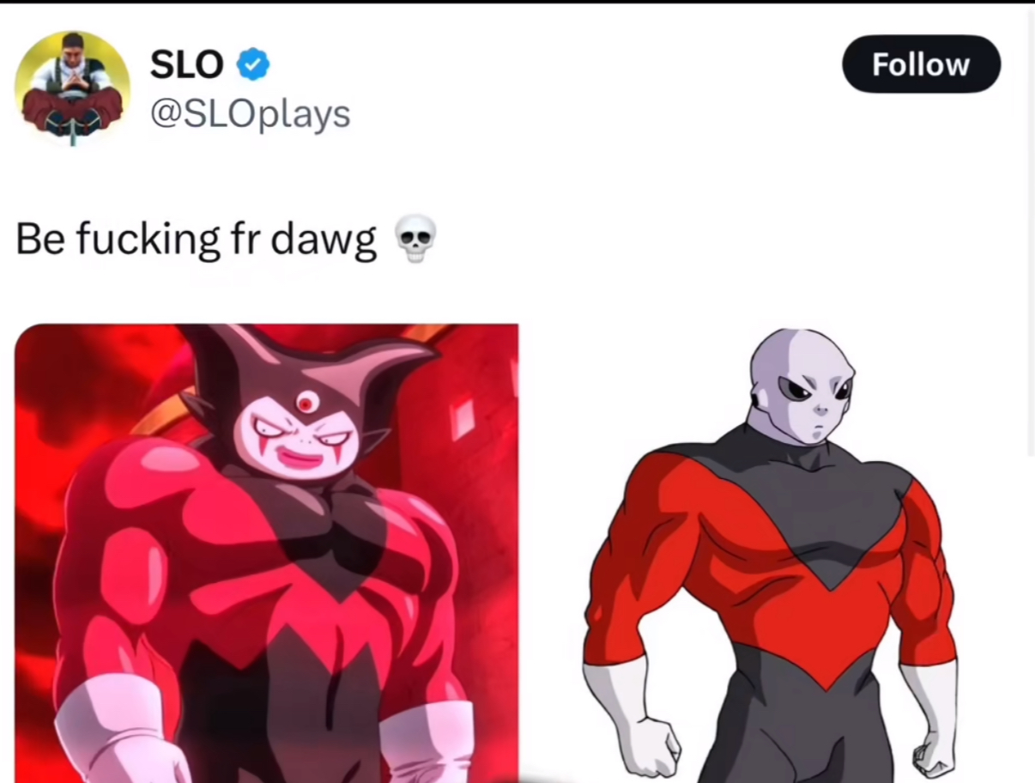Open the left red jester character image

pos(267,553)
